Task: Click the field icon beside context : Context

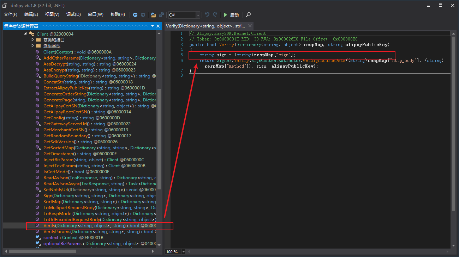Action: 37,237
